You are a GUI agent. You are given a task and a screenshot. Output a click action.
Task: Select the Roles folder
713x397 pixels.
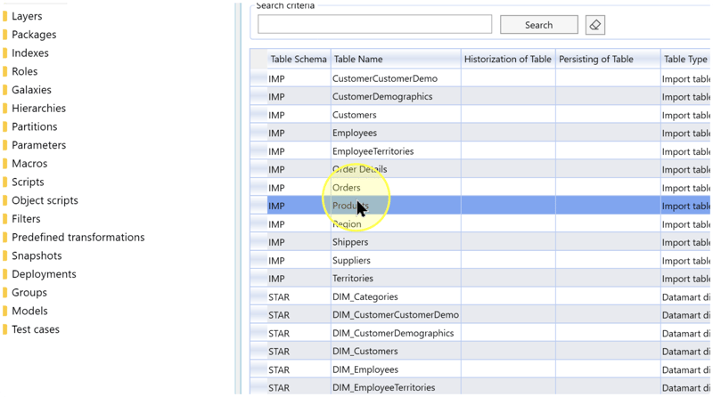click(x=25, y=71)
